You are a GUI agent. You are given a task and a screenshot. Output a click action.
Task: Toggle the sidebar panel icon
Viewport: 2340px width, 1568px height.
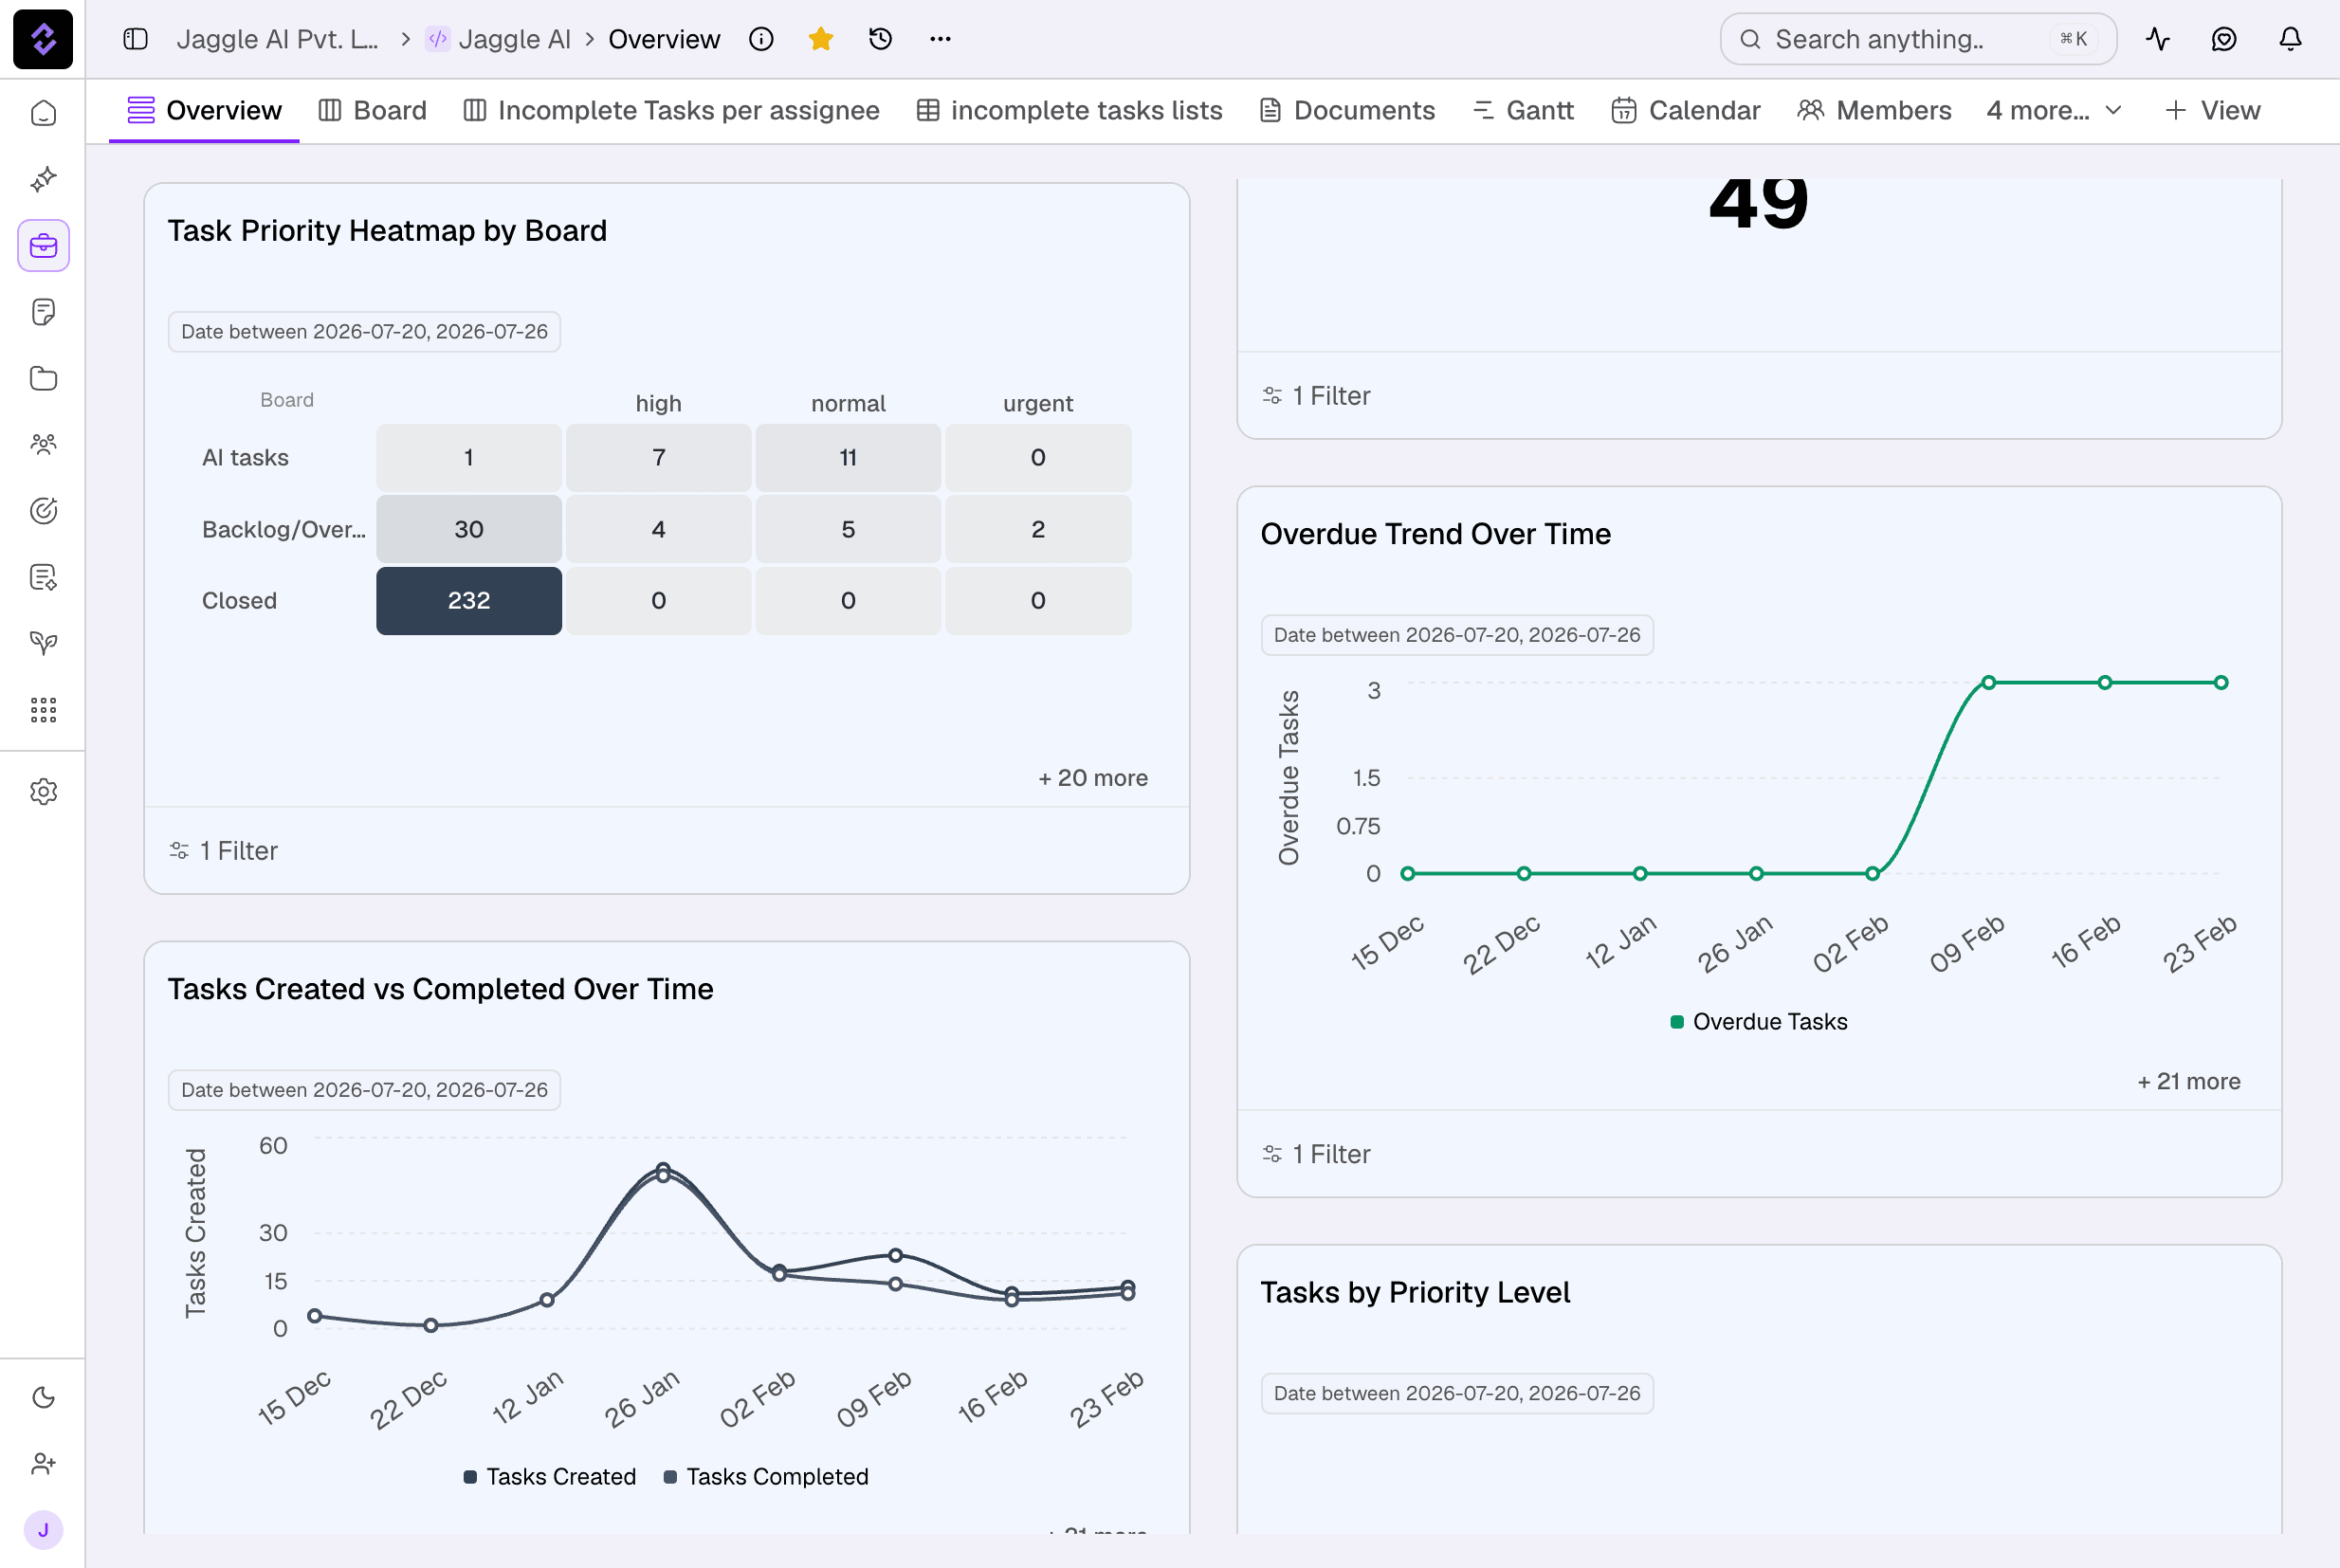(135, 39)
